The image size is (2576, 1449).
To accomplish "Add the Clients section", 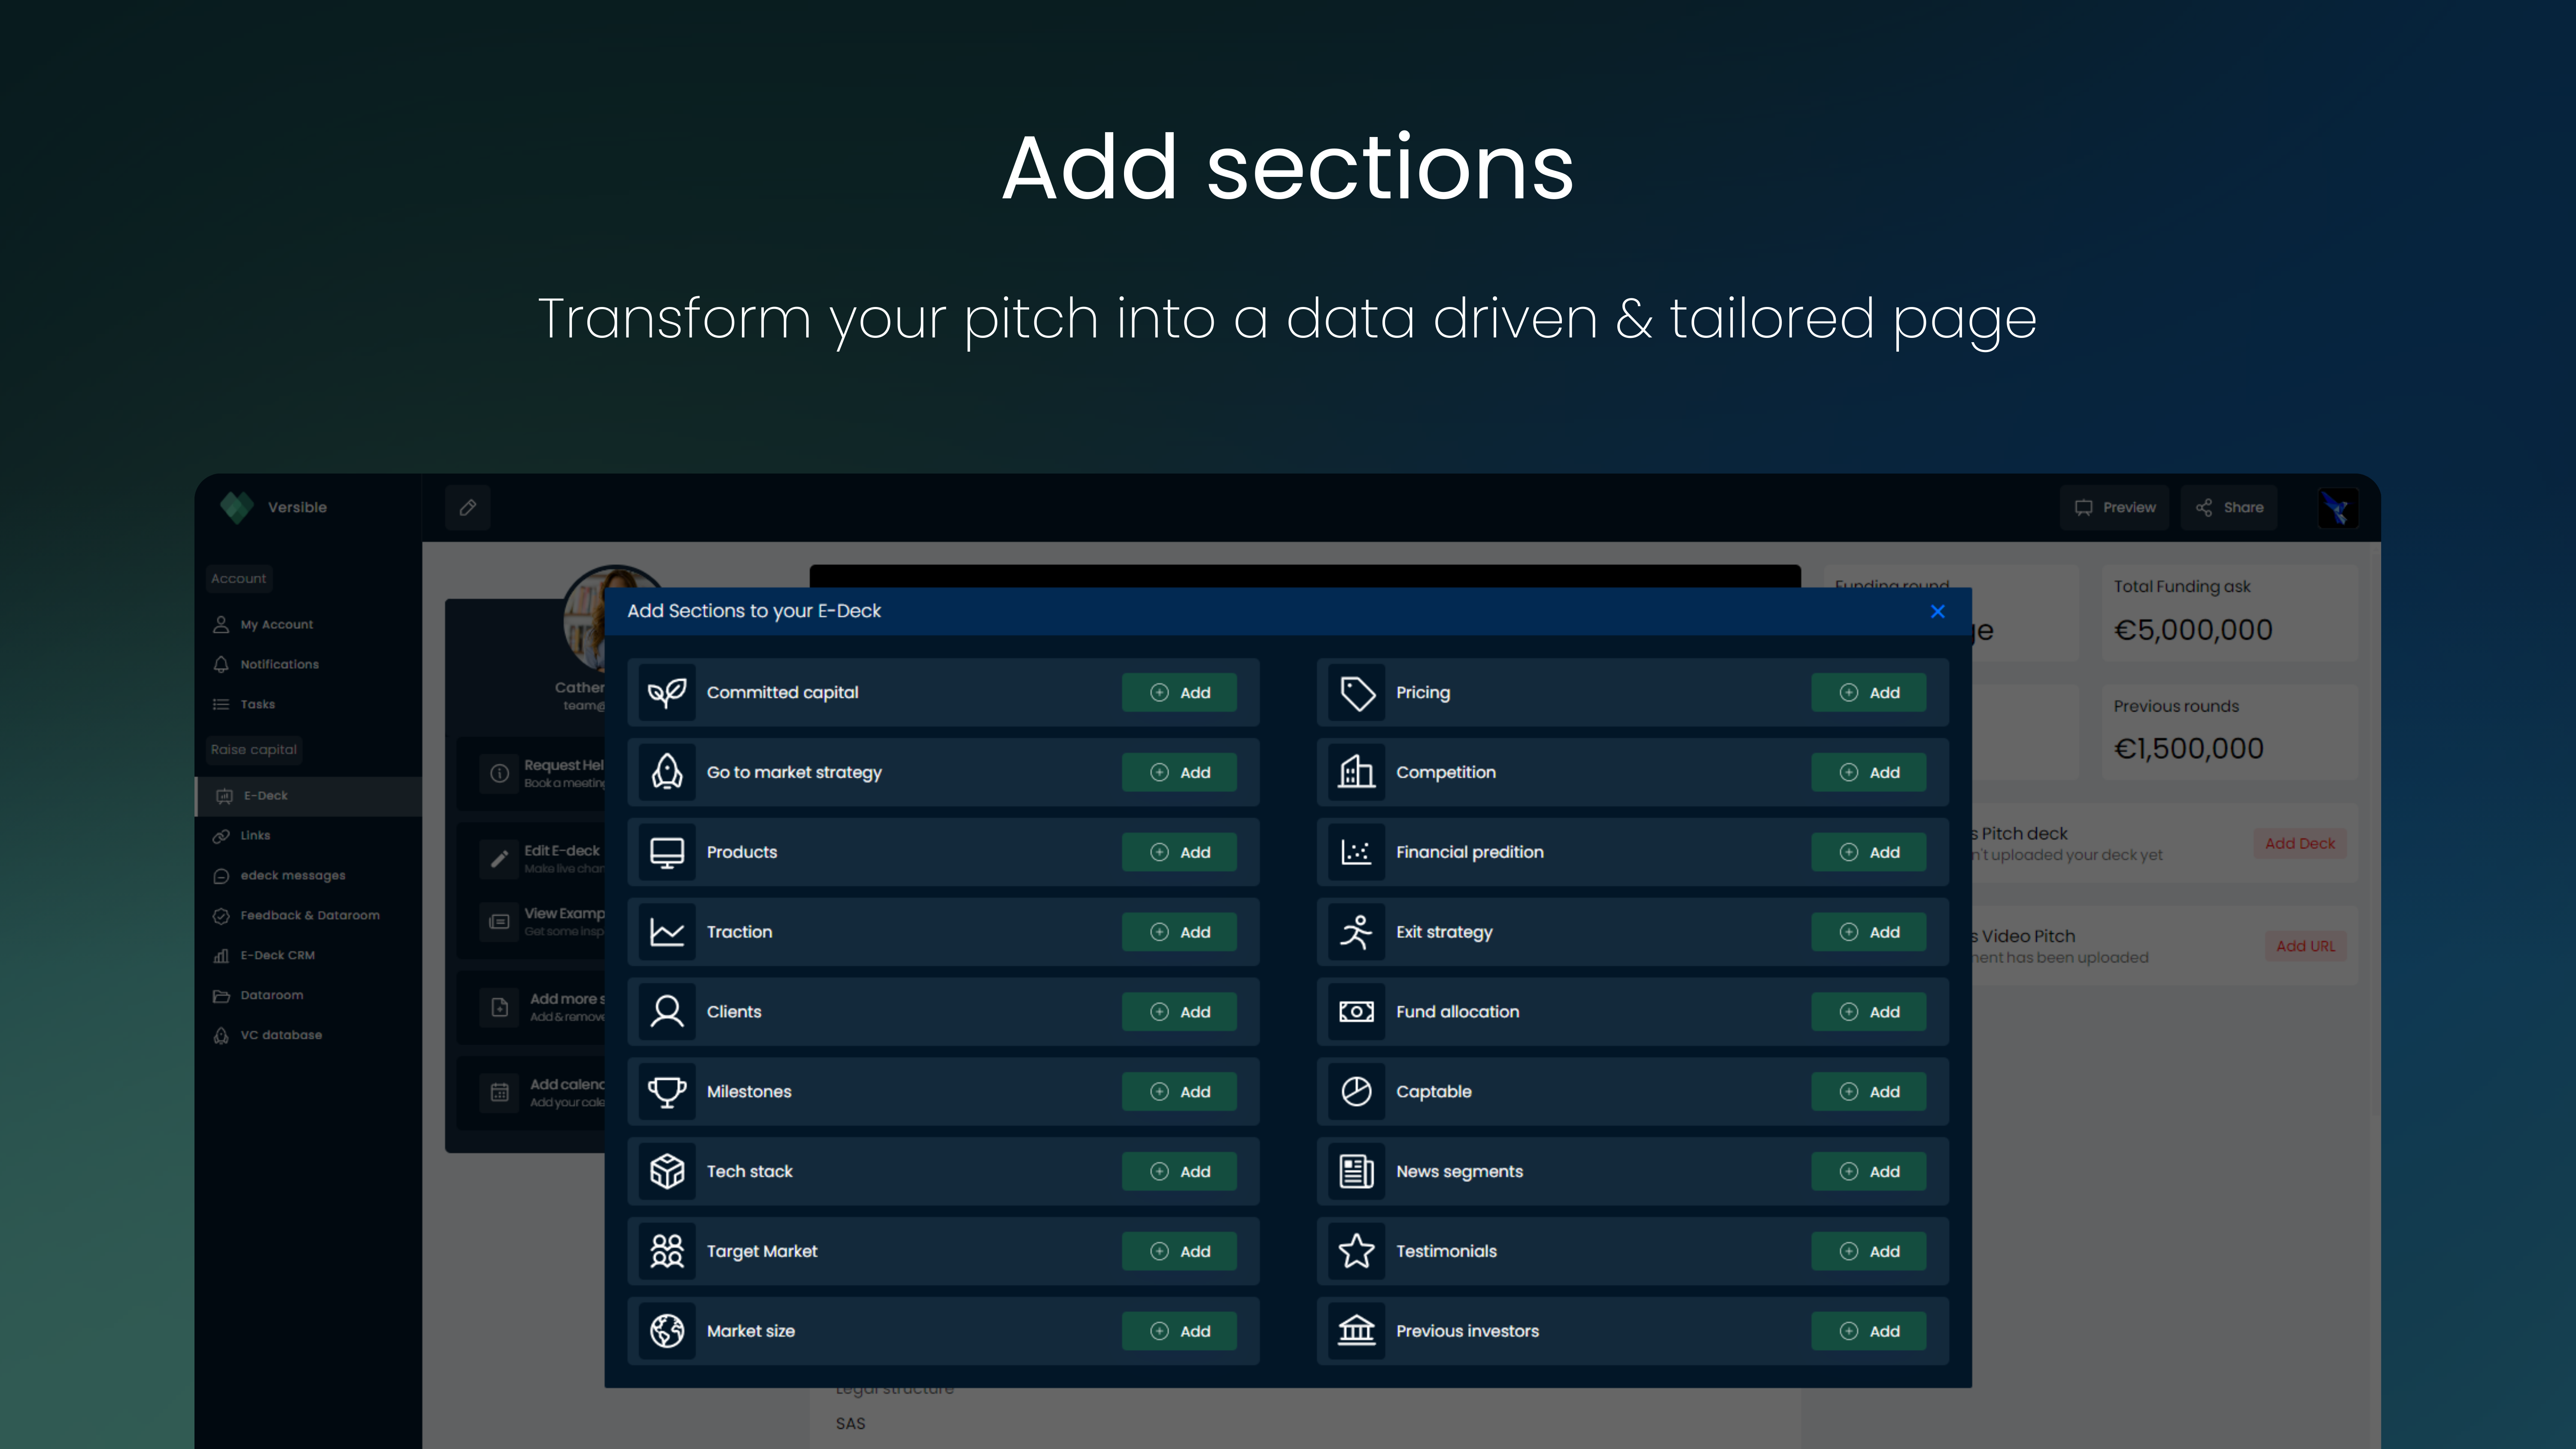I will (x=1179, y=1012).
